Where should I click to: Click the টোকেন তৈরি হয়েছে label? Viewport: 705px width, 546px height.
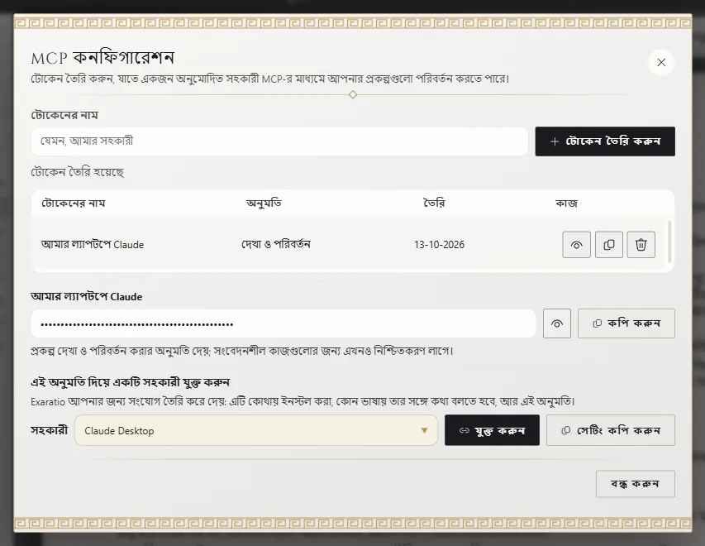point(78,172)
